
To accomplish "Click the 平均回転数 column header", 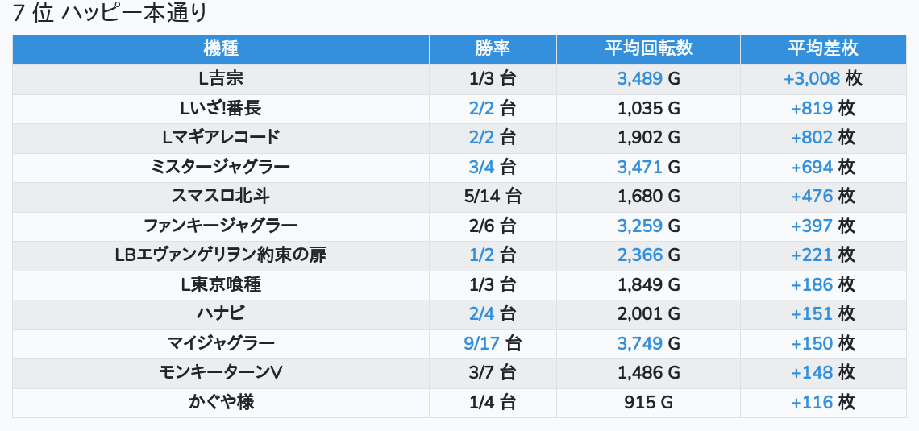I will [x=648, y=48].
